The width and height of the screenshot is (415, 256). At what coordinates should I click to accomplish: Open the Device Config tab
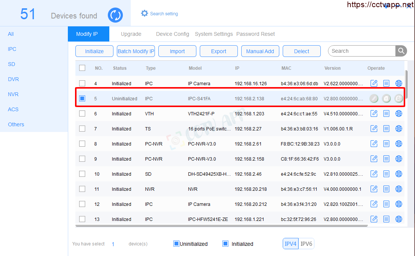pyautogui.click(x=172, y=34)
